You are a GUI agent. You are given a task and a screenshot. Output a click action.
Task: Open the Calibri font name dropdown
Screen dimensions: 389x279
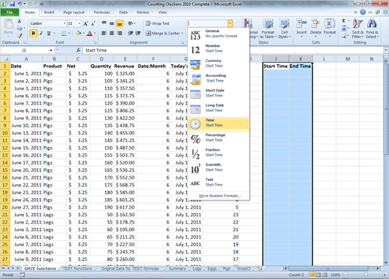click(x=65, y=23)
